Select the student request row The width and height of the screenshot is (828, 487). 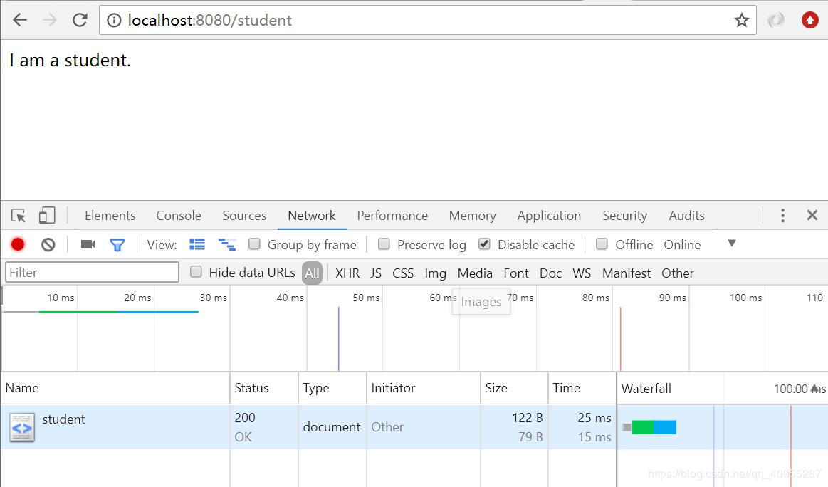(414, 427)
